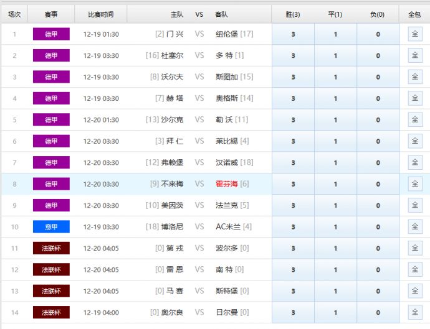The height and width of the screenshot is (329, 430).
Task: Click home team 门兴
Action: (x=174, y=34)
